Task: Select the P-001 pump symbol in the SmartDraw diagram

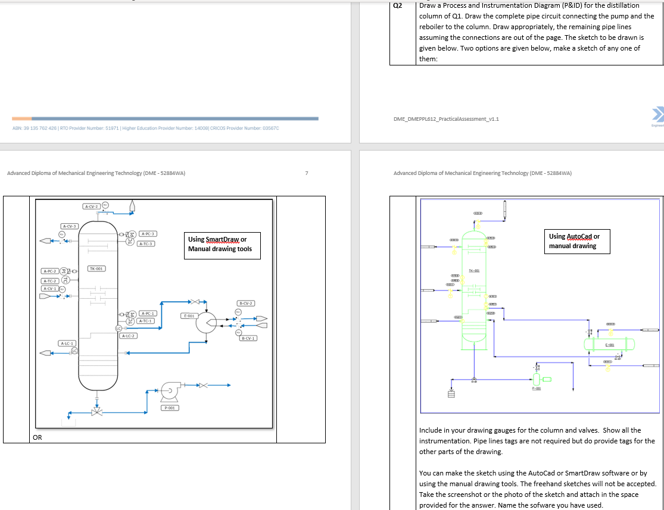Action: pyautogui.click(x=170, y=389)
